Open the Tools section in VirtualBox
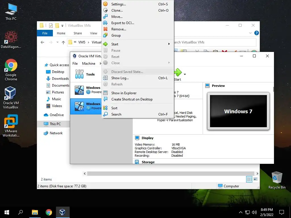Viewport: 291px width, 218px height. click(86, 74)
